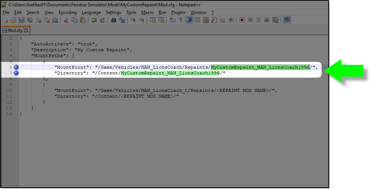Toggle the word wrap toolbar button
Screen dimensions: 370x189
pyautogui.click(x=173, y=20)
